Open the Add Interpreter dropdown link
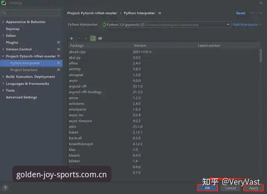The width and height of the screenshot is (267, 194). click(x=247, y=24)
